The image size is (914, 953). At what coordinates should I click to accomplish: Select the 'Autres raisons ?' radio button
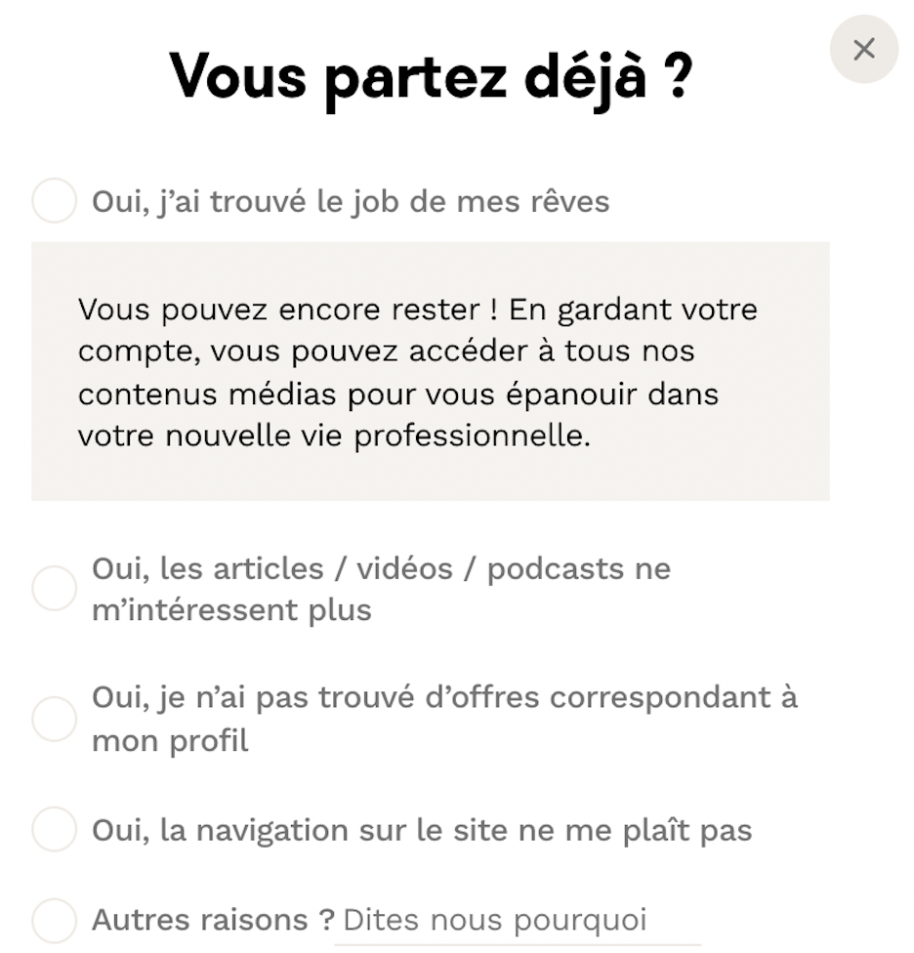(x=54, y=920)
